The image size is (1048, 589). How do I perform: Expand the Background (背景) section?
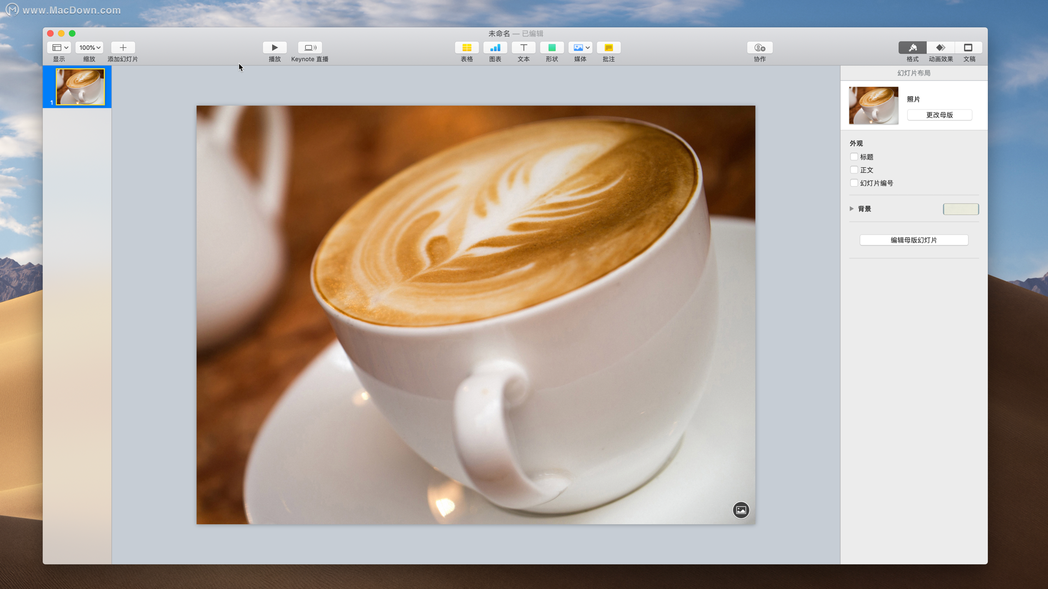click(x=851, y=209)
